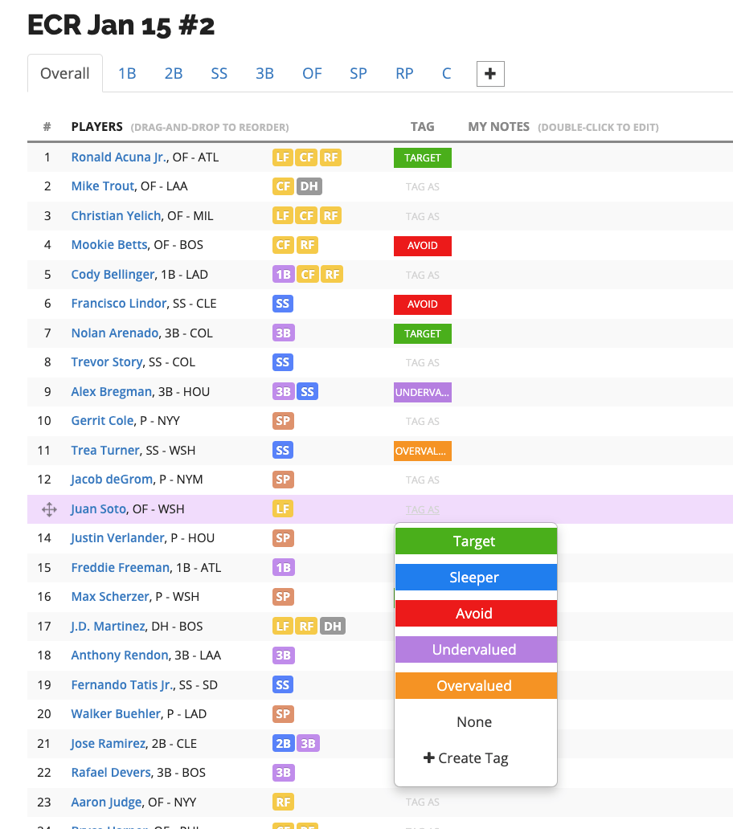Click the 3B badge next to Nolan Arenado

pyautogui.click(x=283, y=333)
